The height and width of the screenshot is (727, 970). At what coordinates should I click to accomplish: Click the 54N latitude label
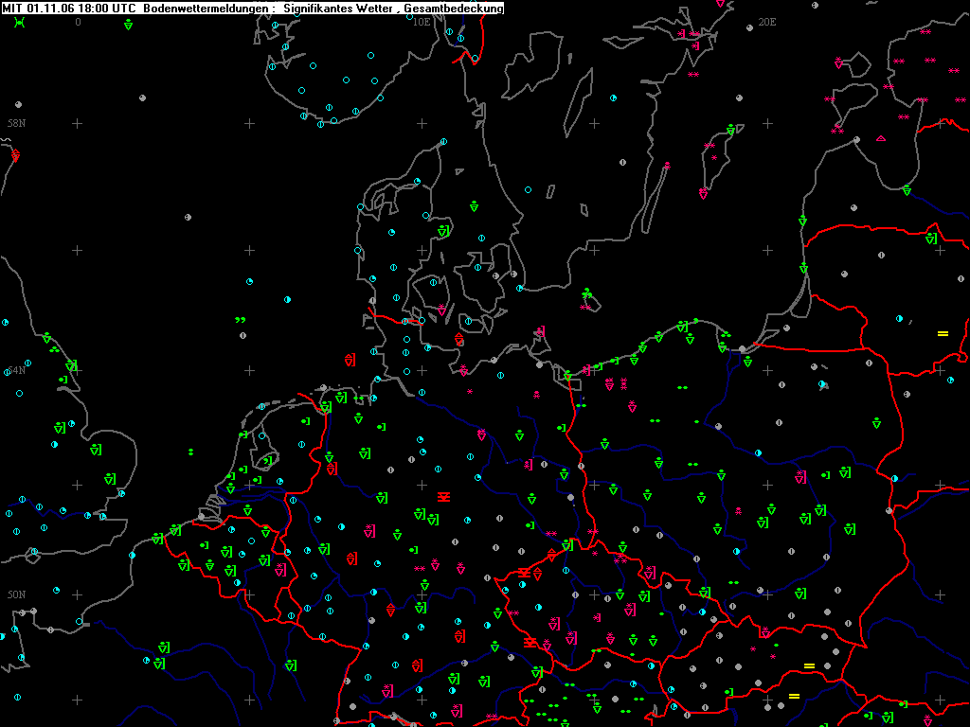tap(17, 370)
